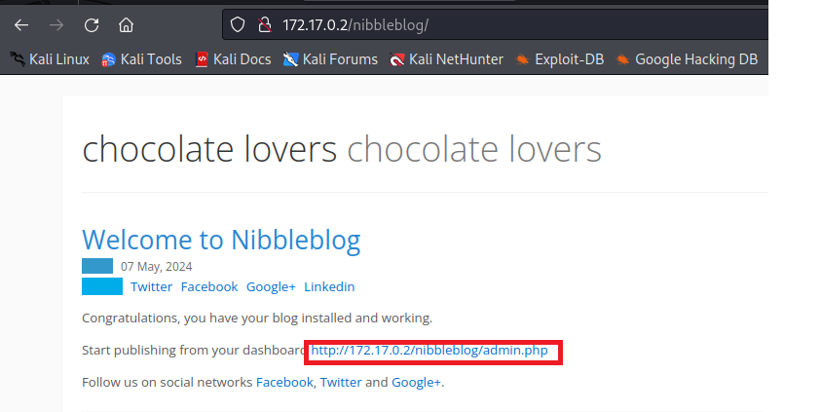Follow the nibbleblog admin.php dashboard link
Image resolution: width=822 pixels, height=412 pixels.
(x=430, y=351)
